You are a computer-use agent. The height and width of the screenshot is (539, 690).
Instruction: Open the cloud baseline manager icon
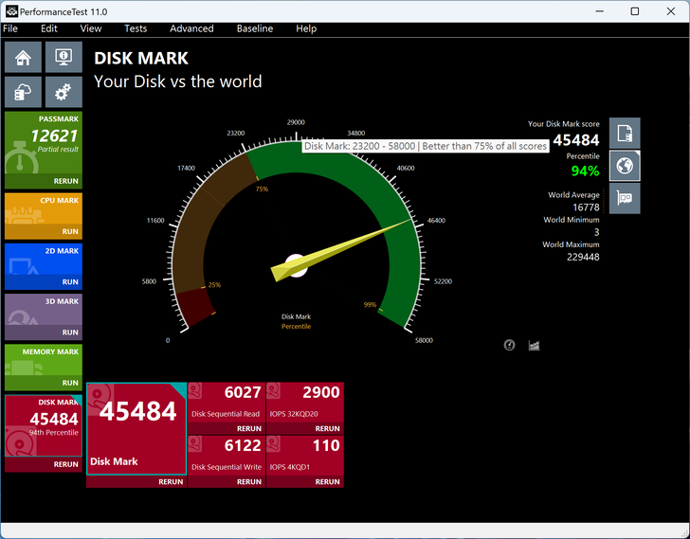point(24,92)
